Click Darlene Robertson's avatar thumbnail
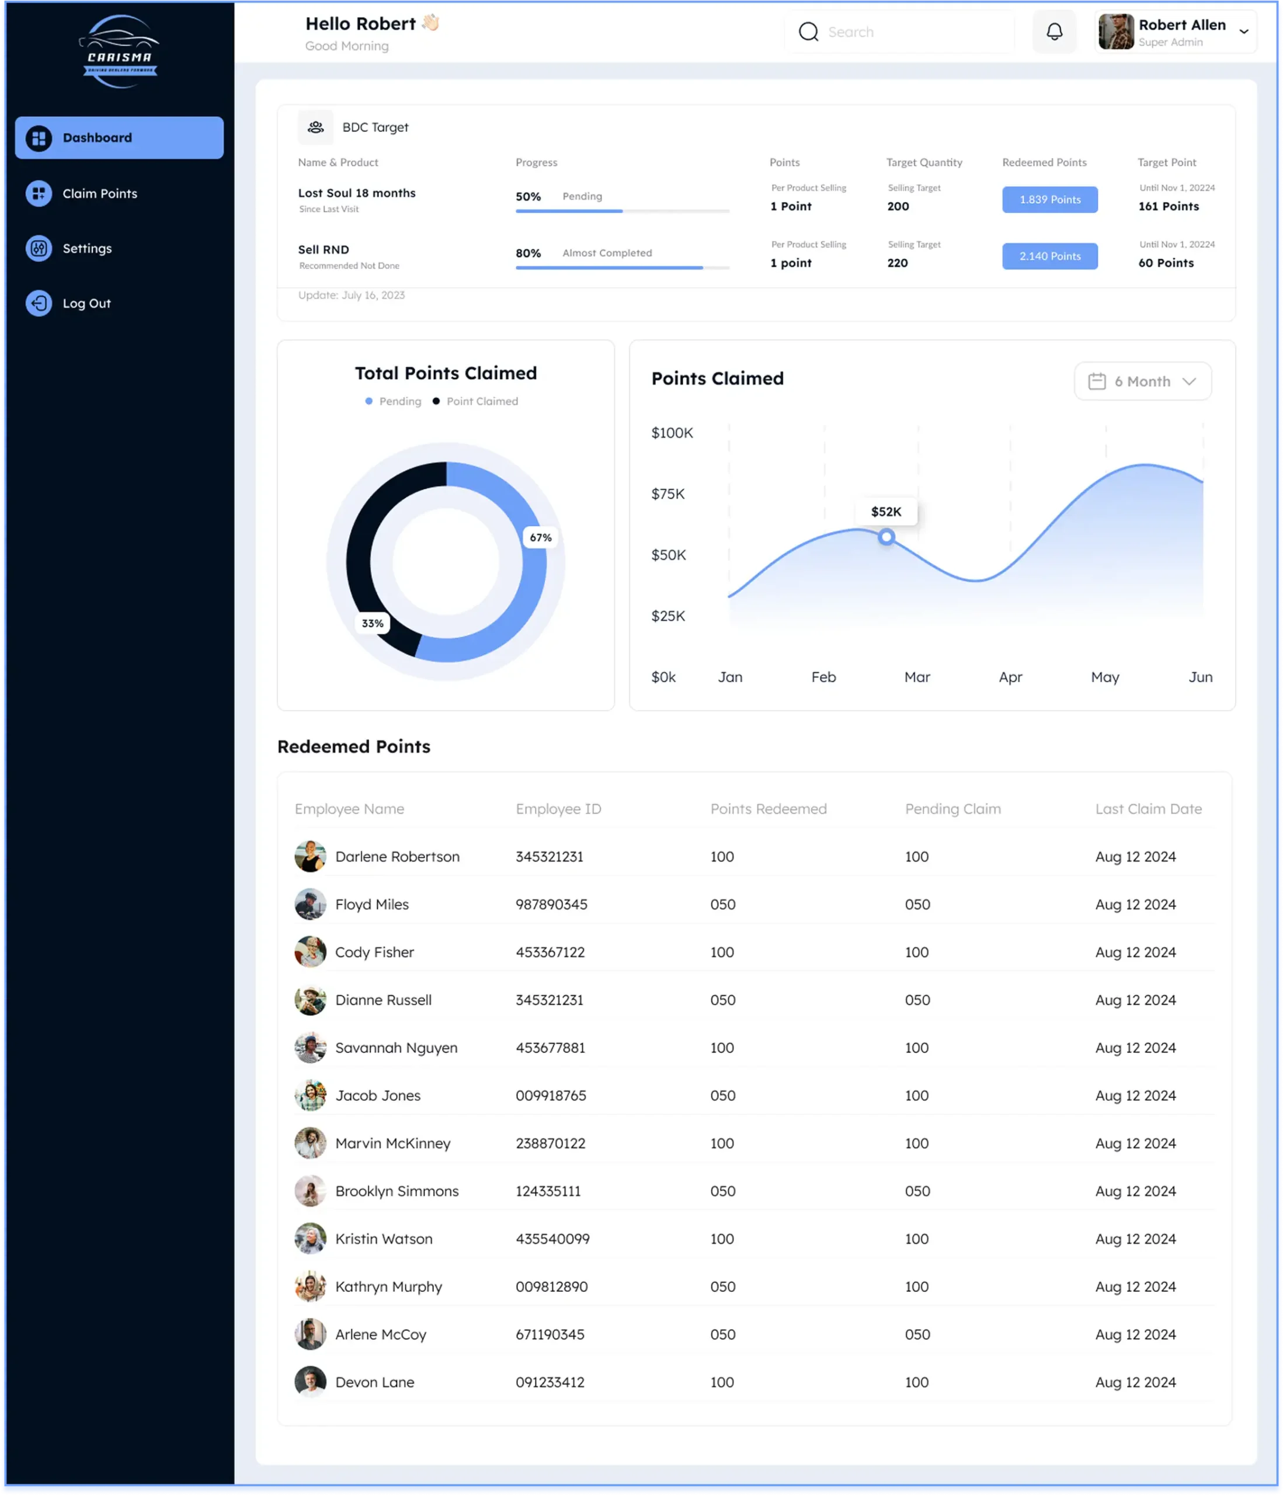Screen dimensions: 1283x1495 click(310, 857)
